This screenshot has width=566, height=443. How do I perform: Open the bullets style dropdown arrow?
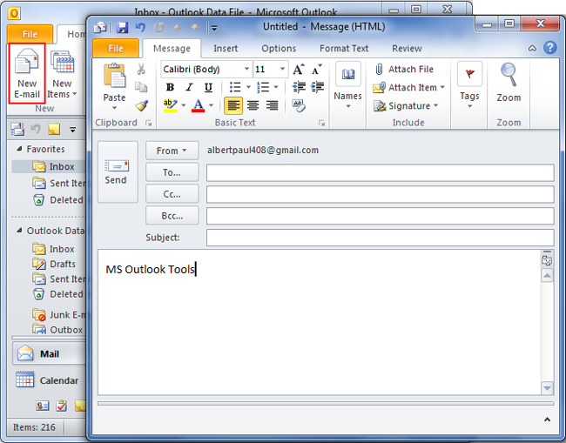pos(248,87)
